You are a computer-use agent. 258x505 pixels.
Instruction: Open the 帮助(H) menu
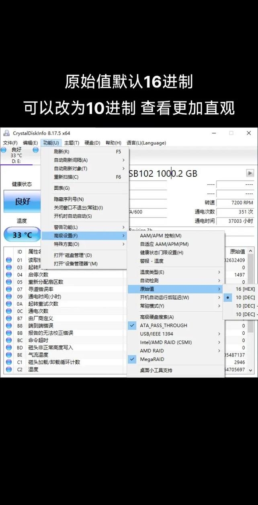(113, 143)
